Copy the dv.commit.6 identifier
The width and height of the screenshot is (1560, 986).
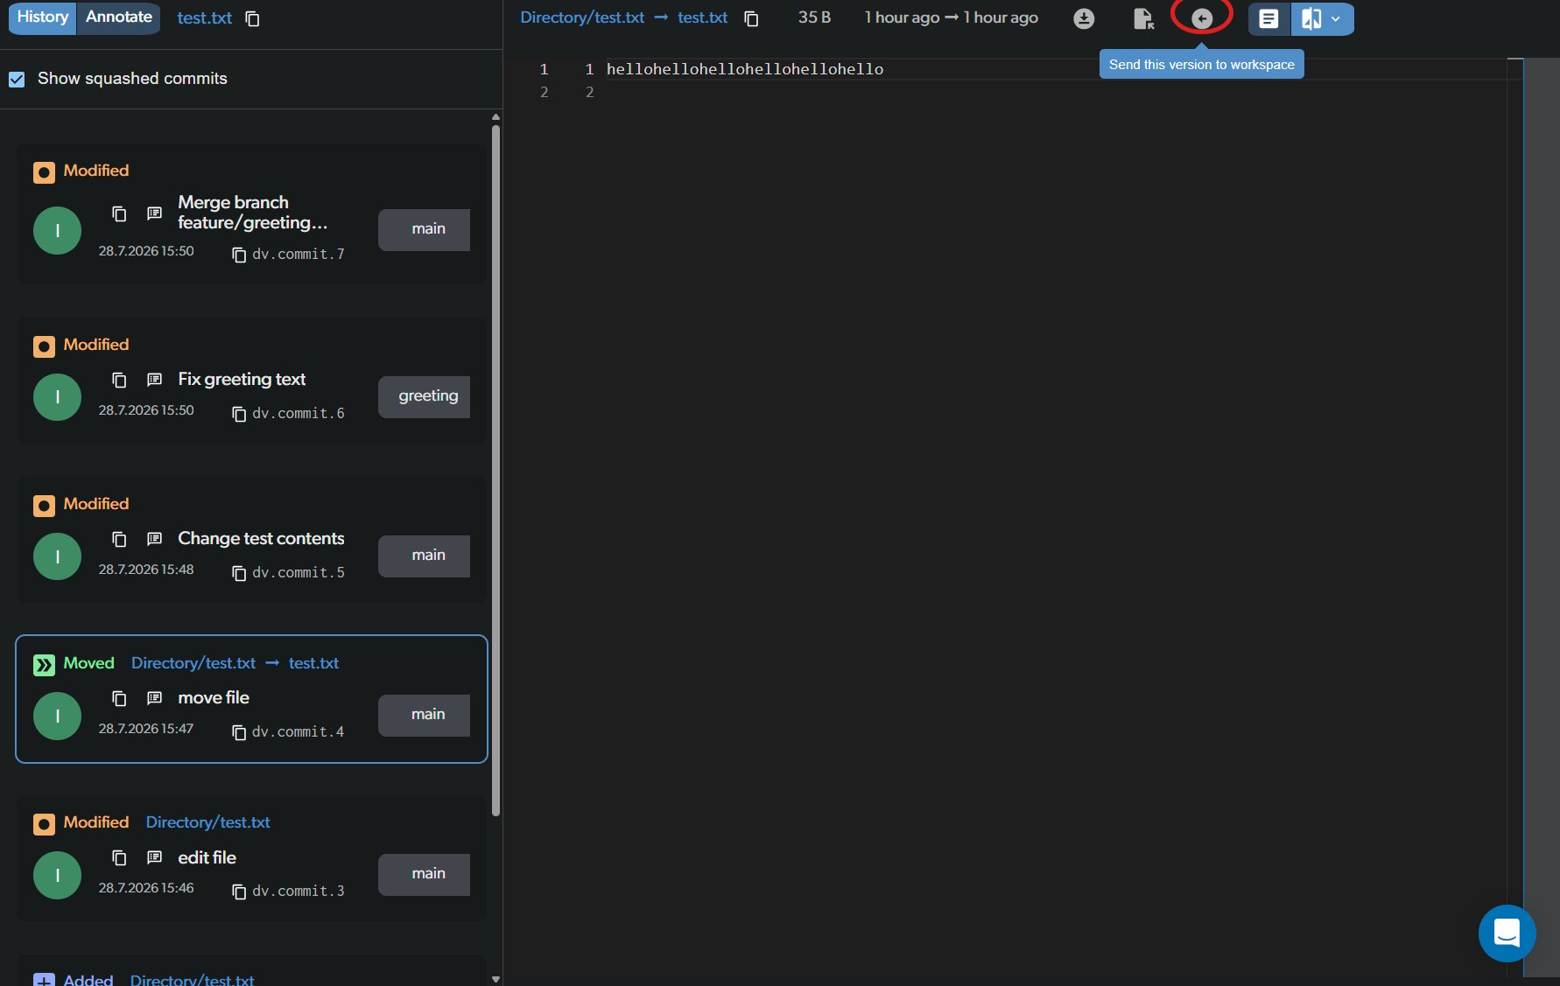pos(239,414)
